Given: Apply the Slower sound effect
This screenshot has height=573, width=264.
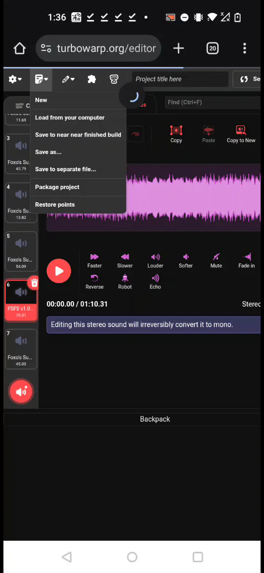Looking at the screenshot, I should 125,261.
